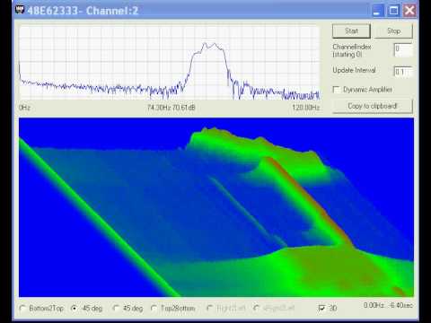Minimize the 48E62333 Channel:2 window

pyautogui.click(x=377, y=11)
